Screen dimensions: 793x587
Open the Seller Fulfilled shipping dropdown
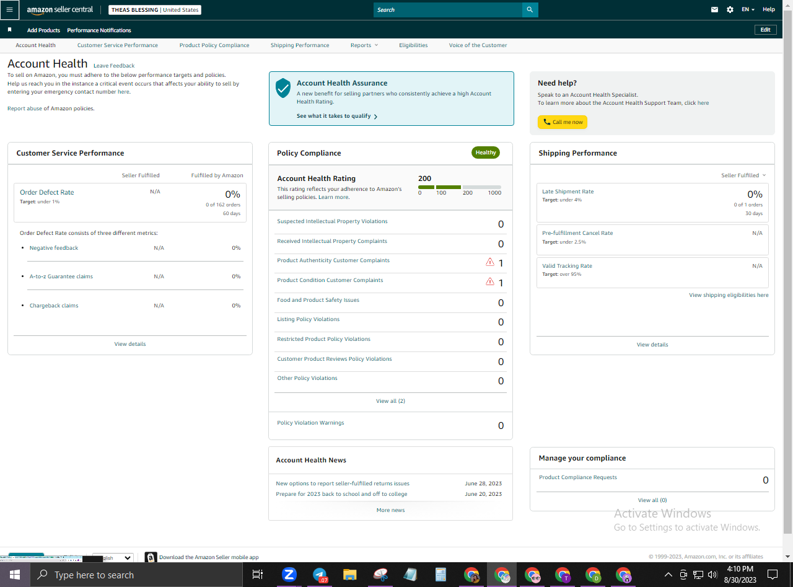coord(743,175)
